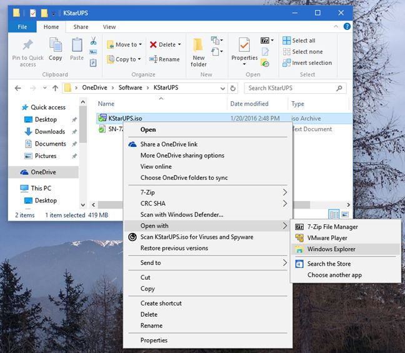
Task: Expand address bar history dropdown
Action: click(222, 89)
